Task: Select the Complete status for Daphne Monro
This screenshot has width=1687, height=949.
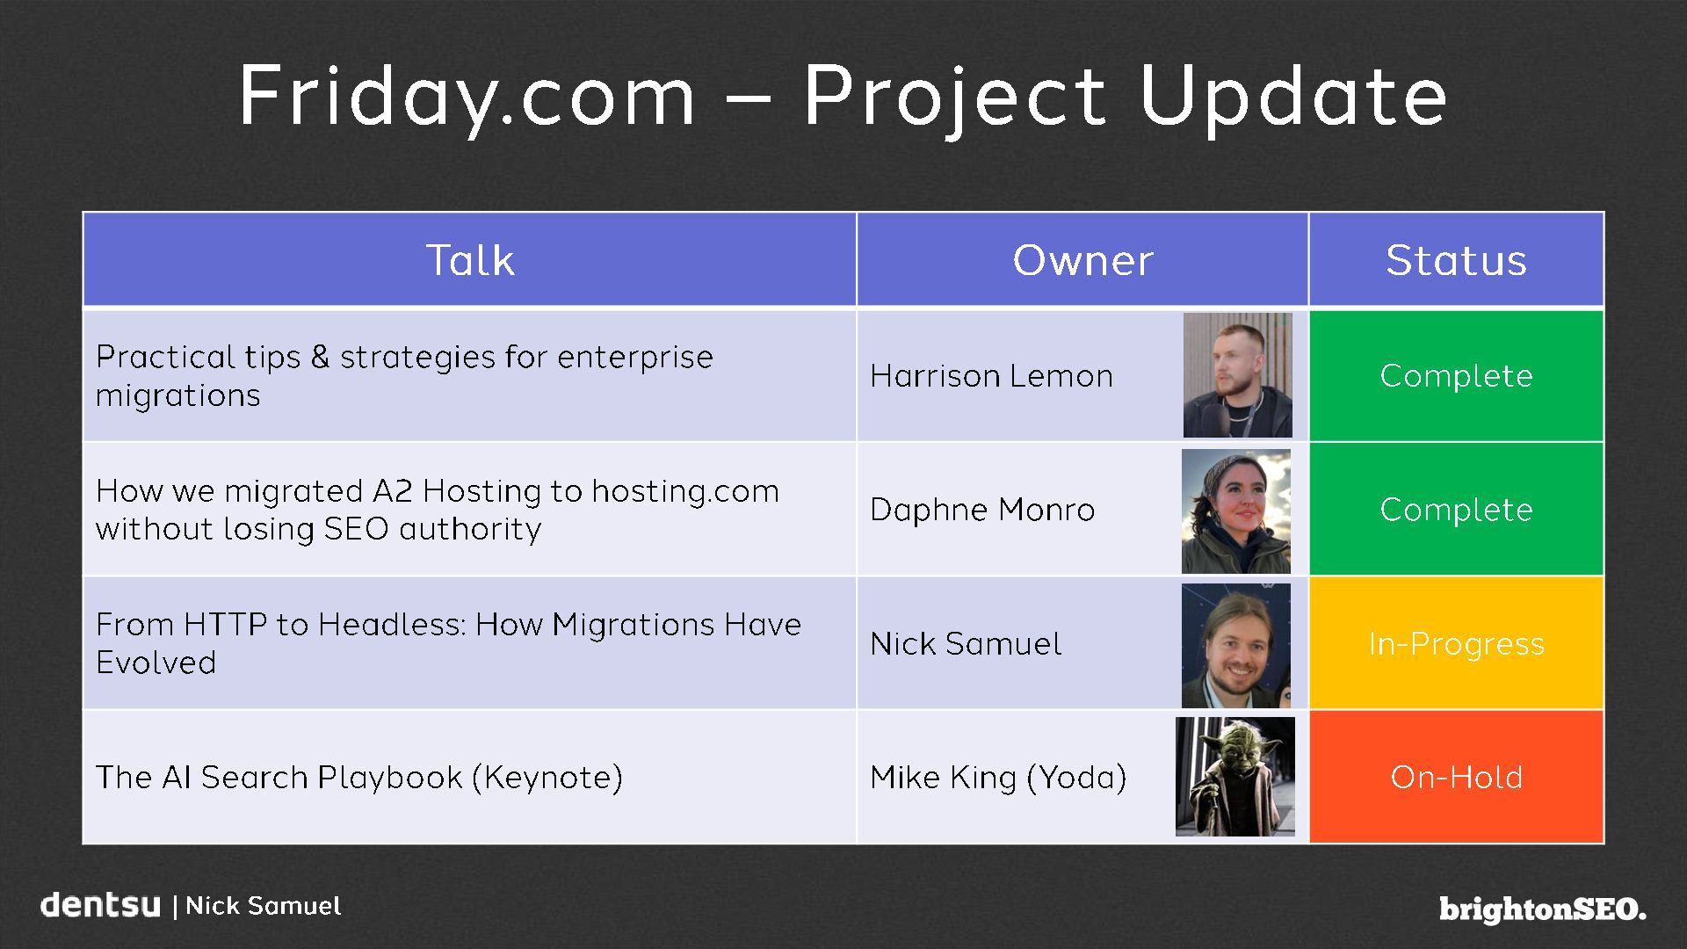Action: pos(1457,510)
